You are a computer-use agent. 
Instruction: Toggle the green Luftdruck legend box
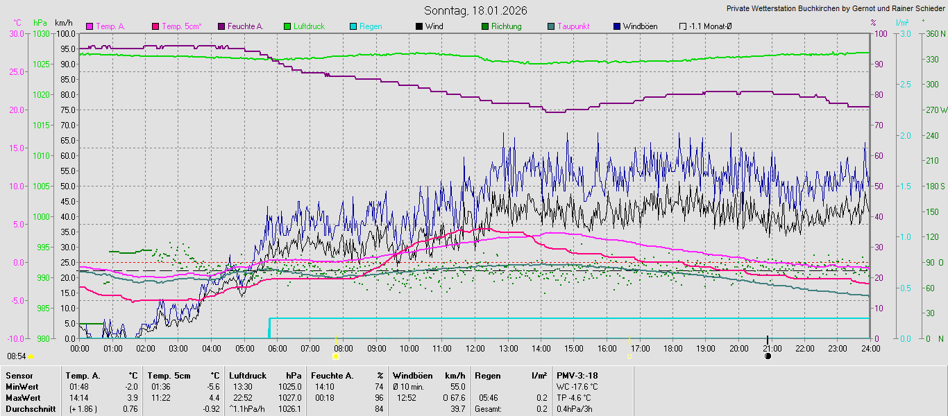coord(287,26)
